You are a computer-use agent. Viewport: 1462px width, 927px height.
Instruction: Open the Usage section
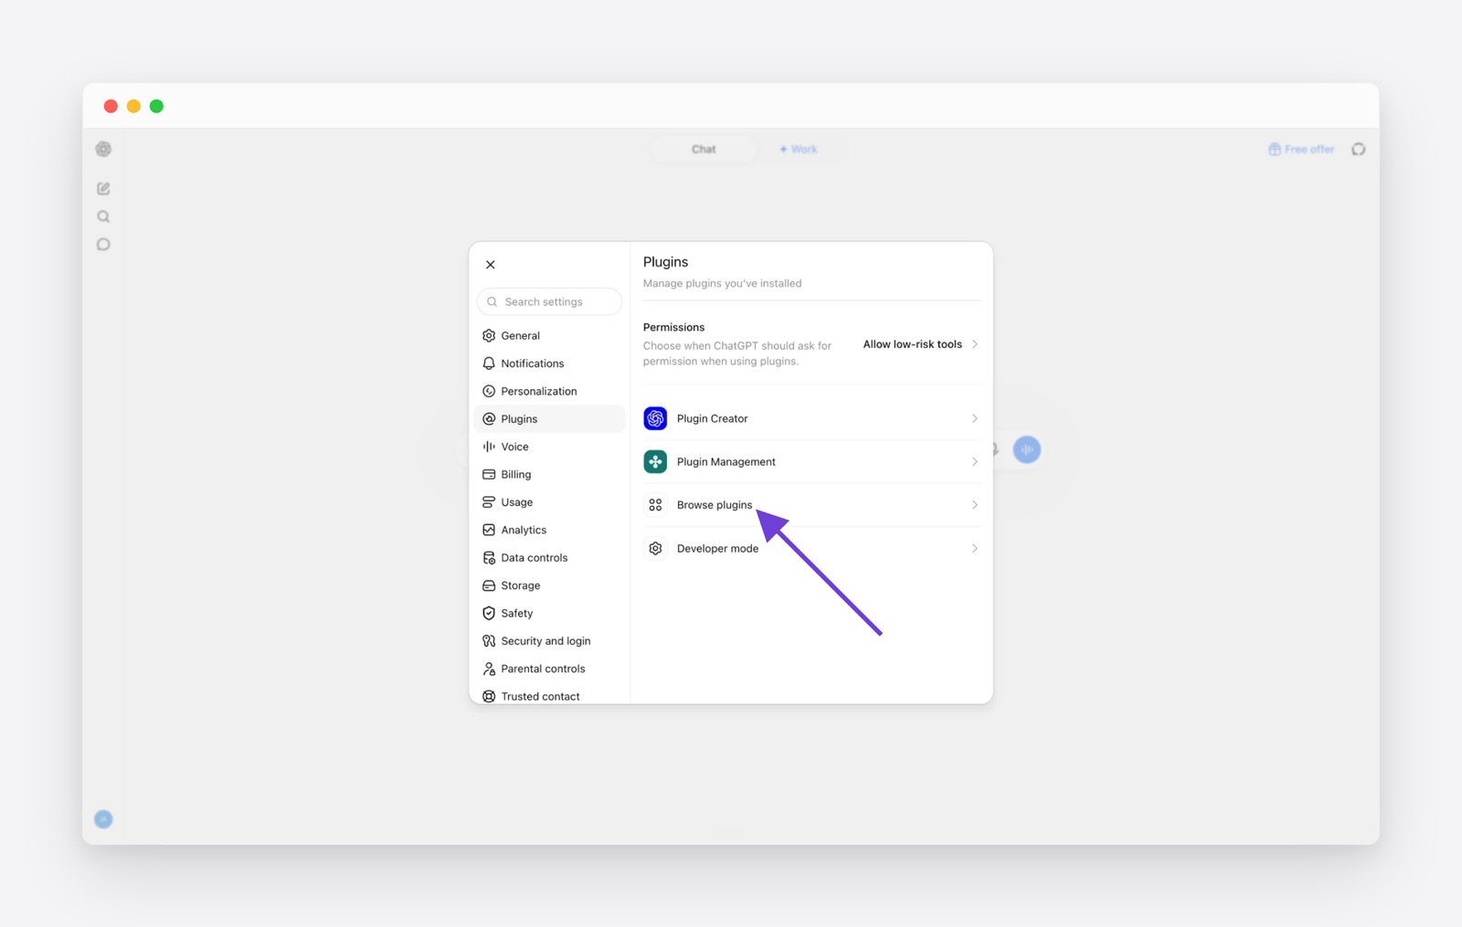549,502
